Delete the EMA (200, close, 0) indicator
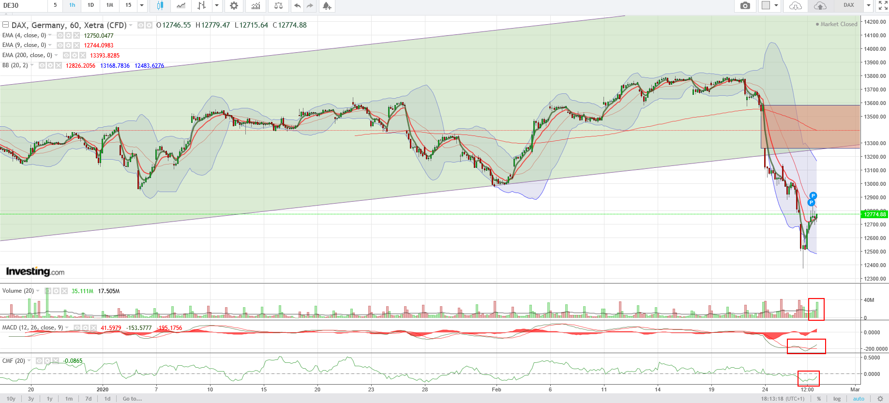The image size is (889, 403). (83, 55)
